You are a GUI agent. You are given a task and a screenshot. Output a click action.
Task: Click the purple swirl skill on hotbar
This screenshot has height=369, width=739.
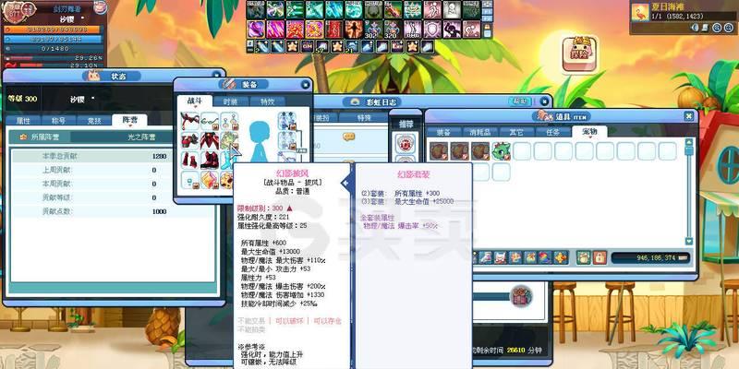click(256, 30)
